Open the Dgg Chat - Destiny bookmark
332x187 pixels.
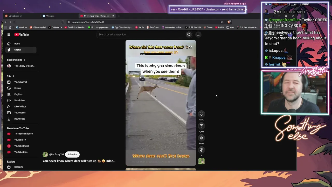122,27
